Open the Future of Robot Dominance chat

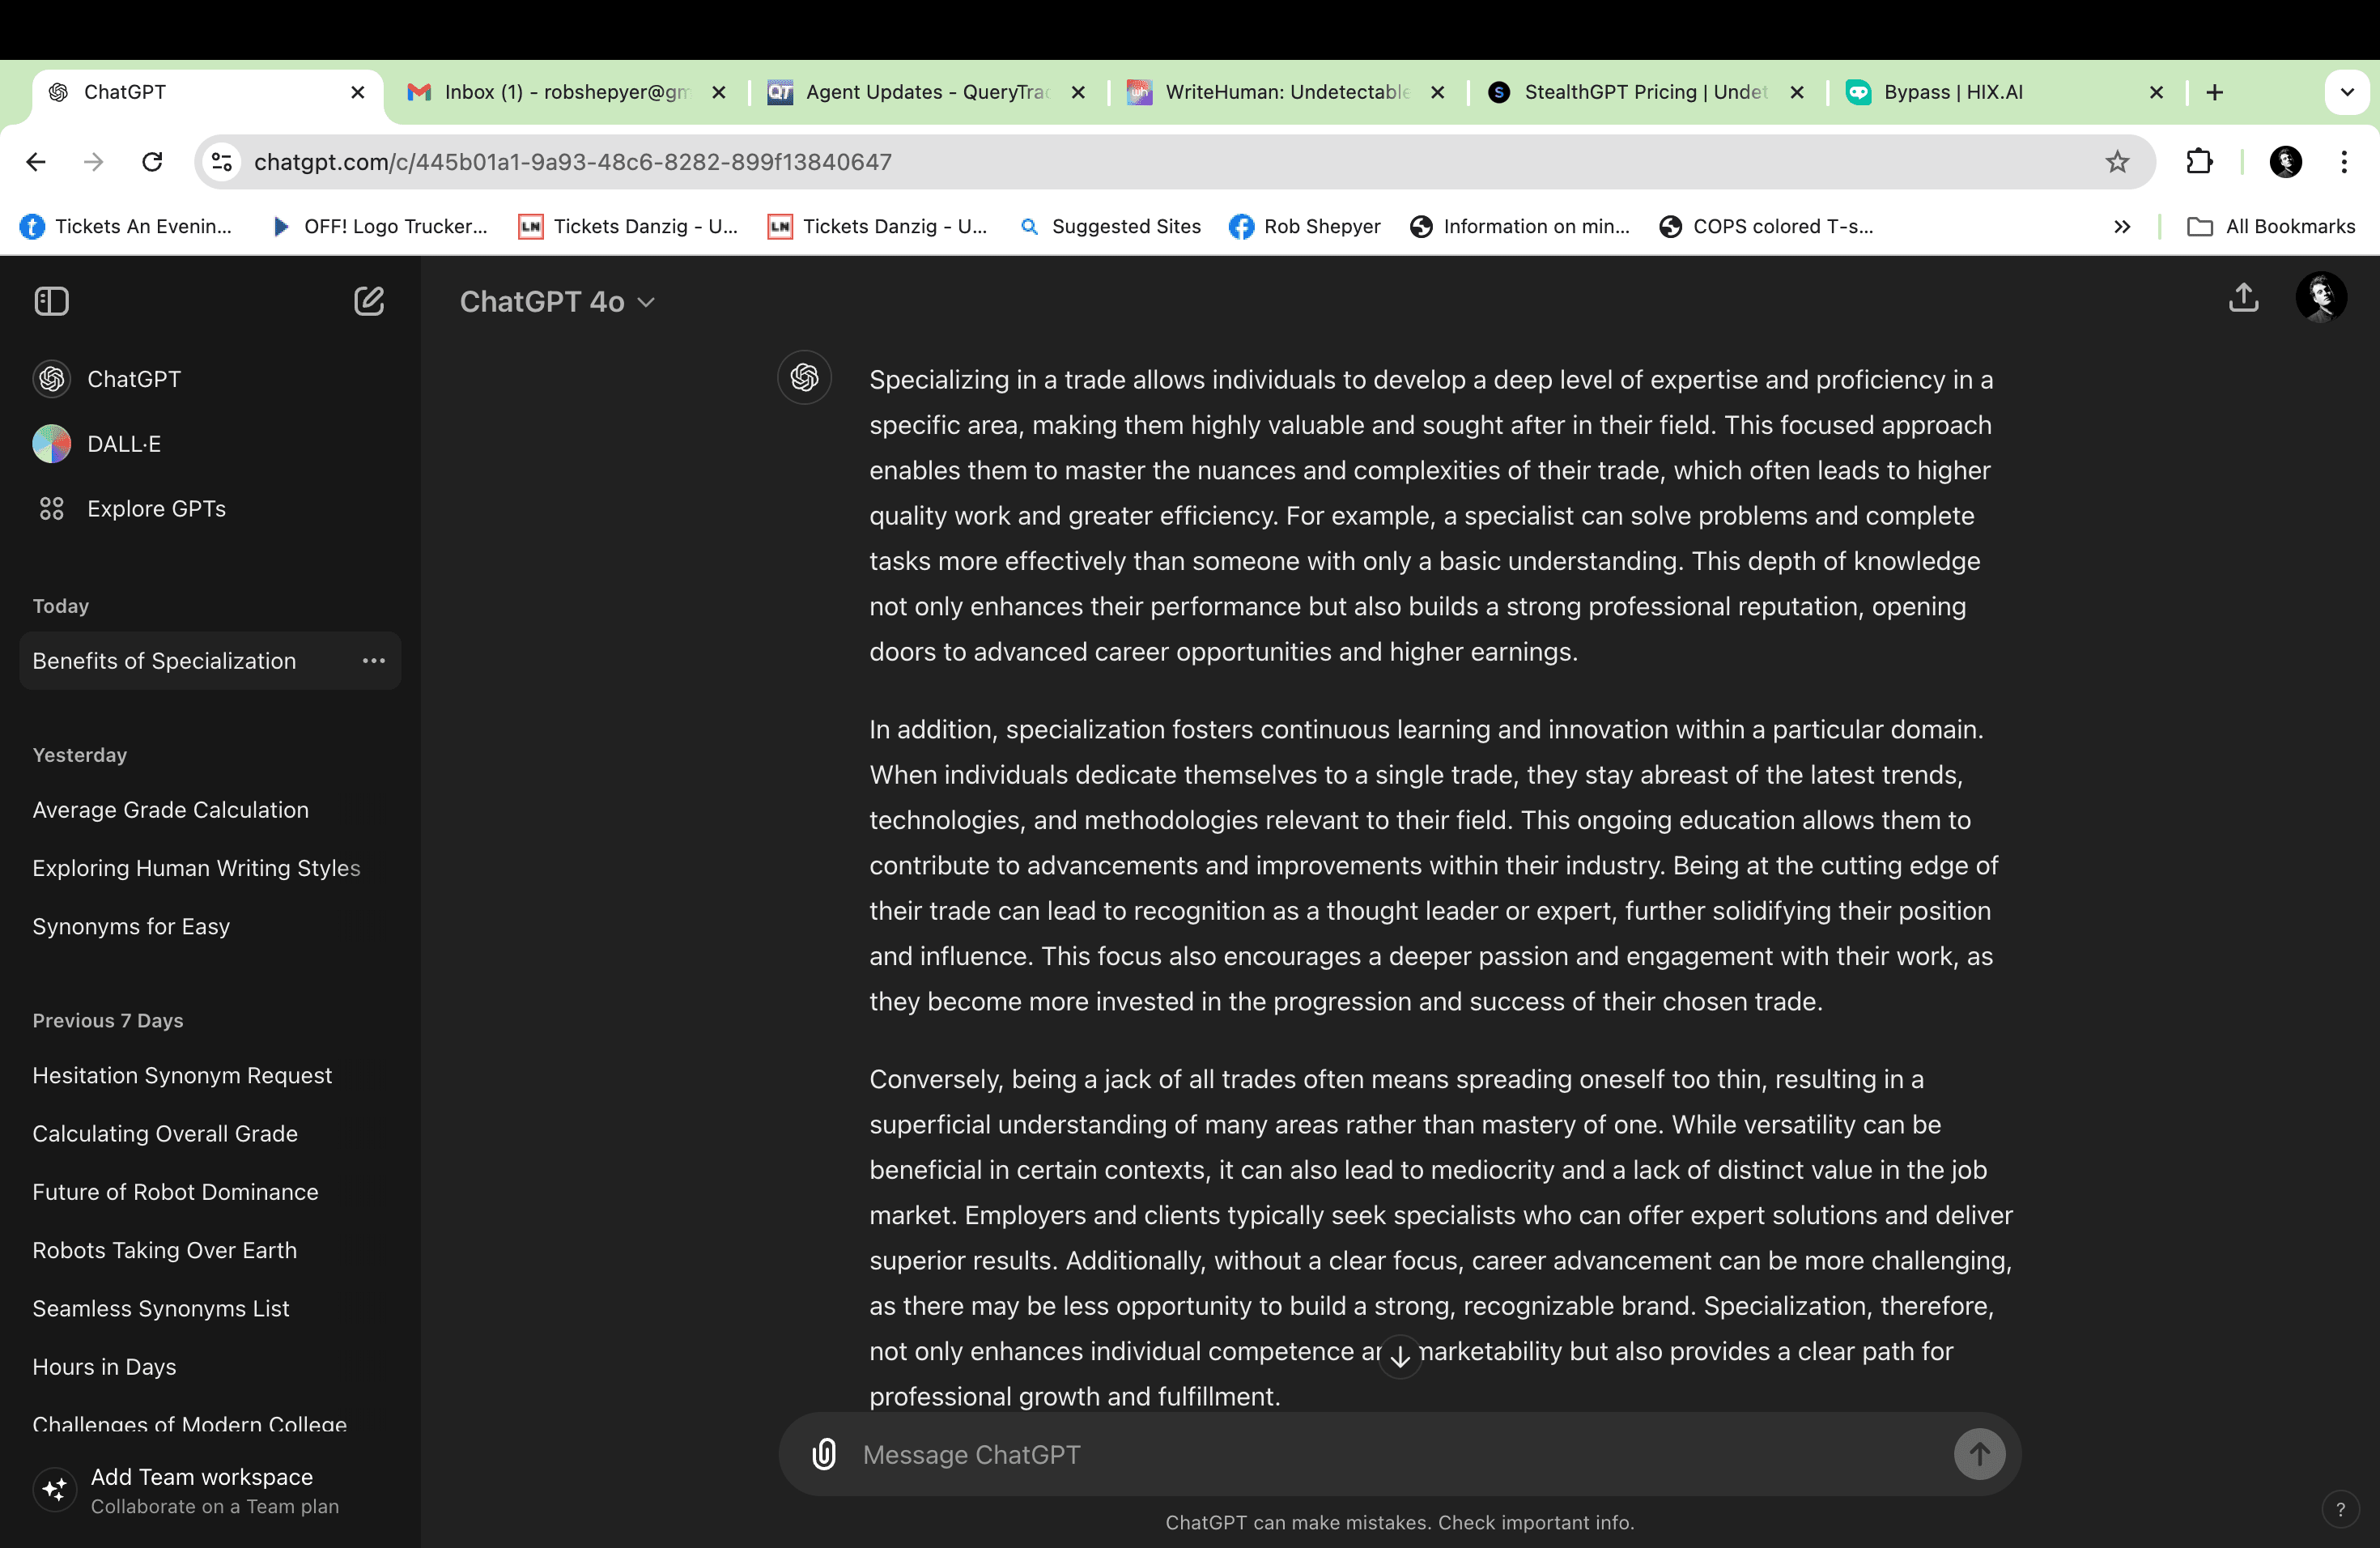(175, 1192)
